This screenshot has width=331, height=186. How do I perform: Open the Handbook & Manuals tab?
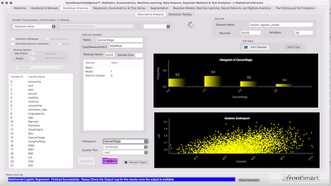point(44,8)
